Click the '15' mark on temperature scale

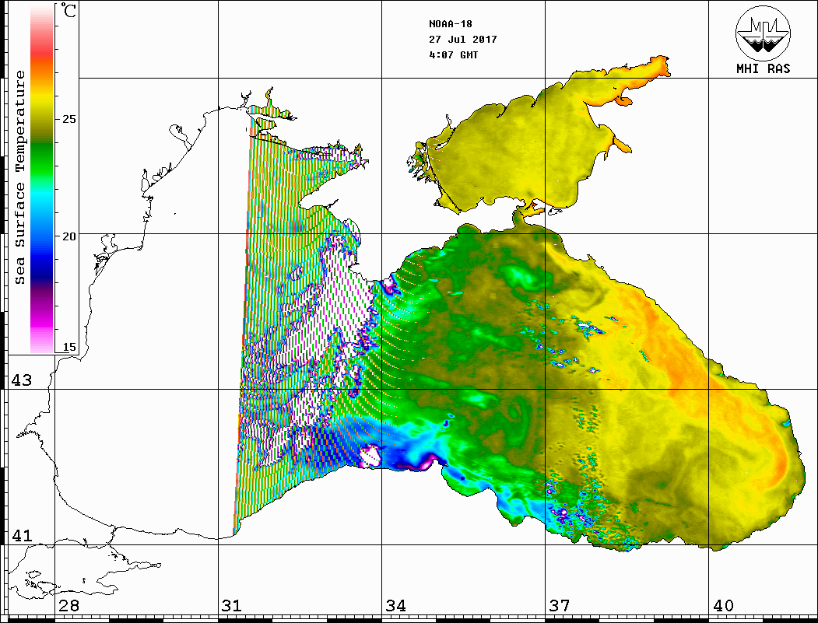pos(68,347)
